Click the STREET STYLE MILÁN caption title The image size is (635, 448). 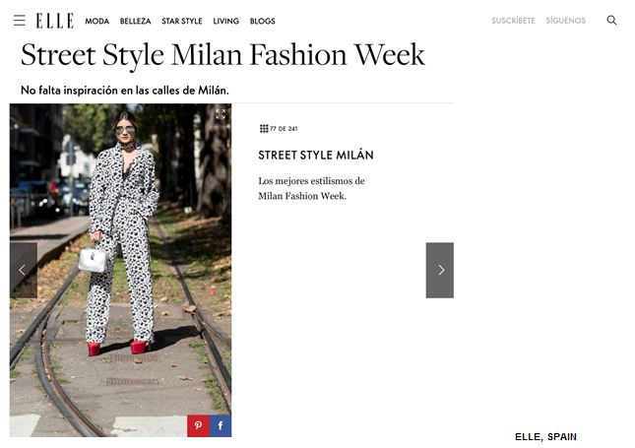click(x=316, y=156)
